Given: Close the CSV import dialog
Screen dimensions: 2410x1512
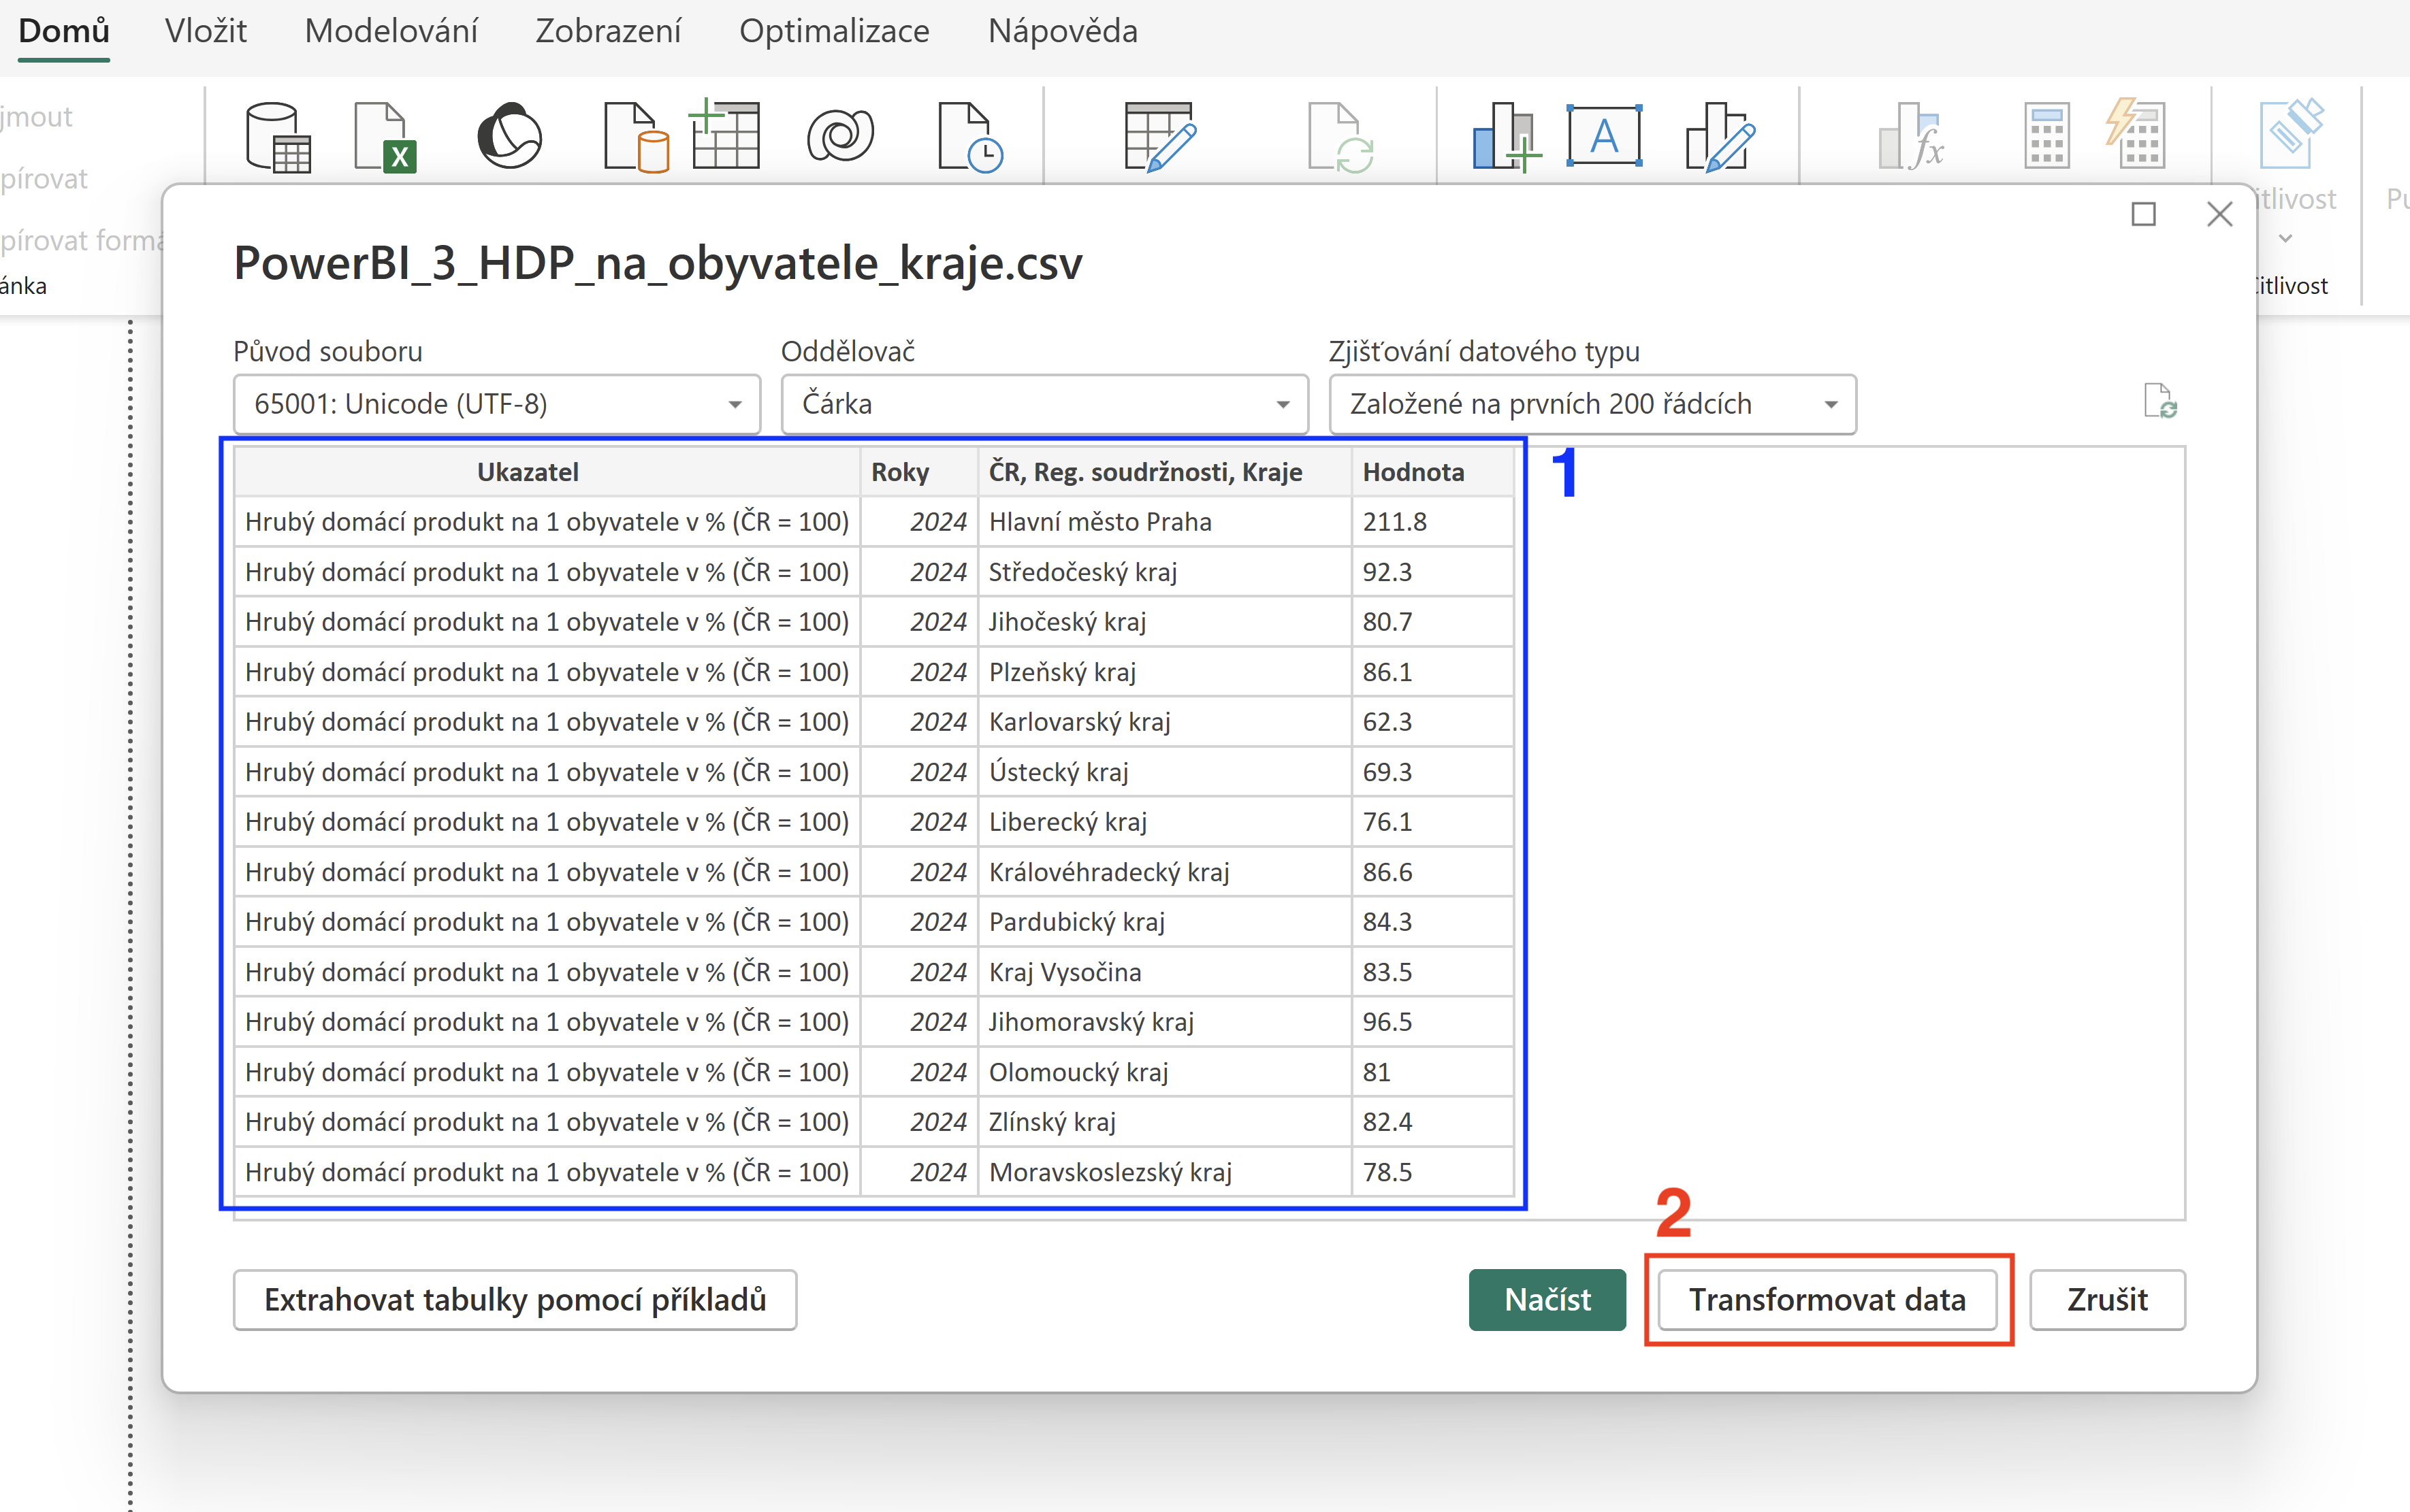Looking at the screenshot, I should [2219, 214].
